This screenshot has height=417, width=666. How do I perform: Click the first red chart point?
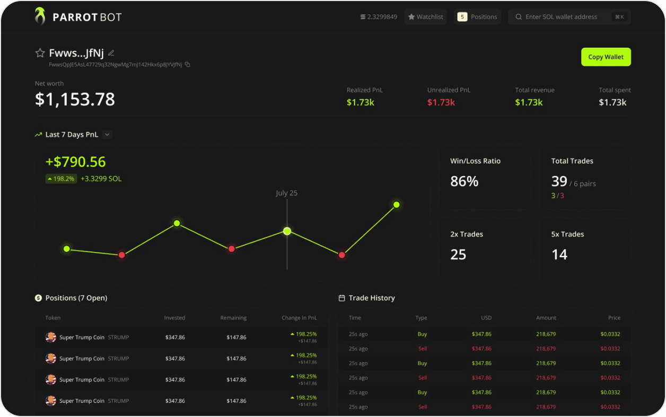tap(121, 255)
